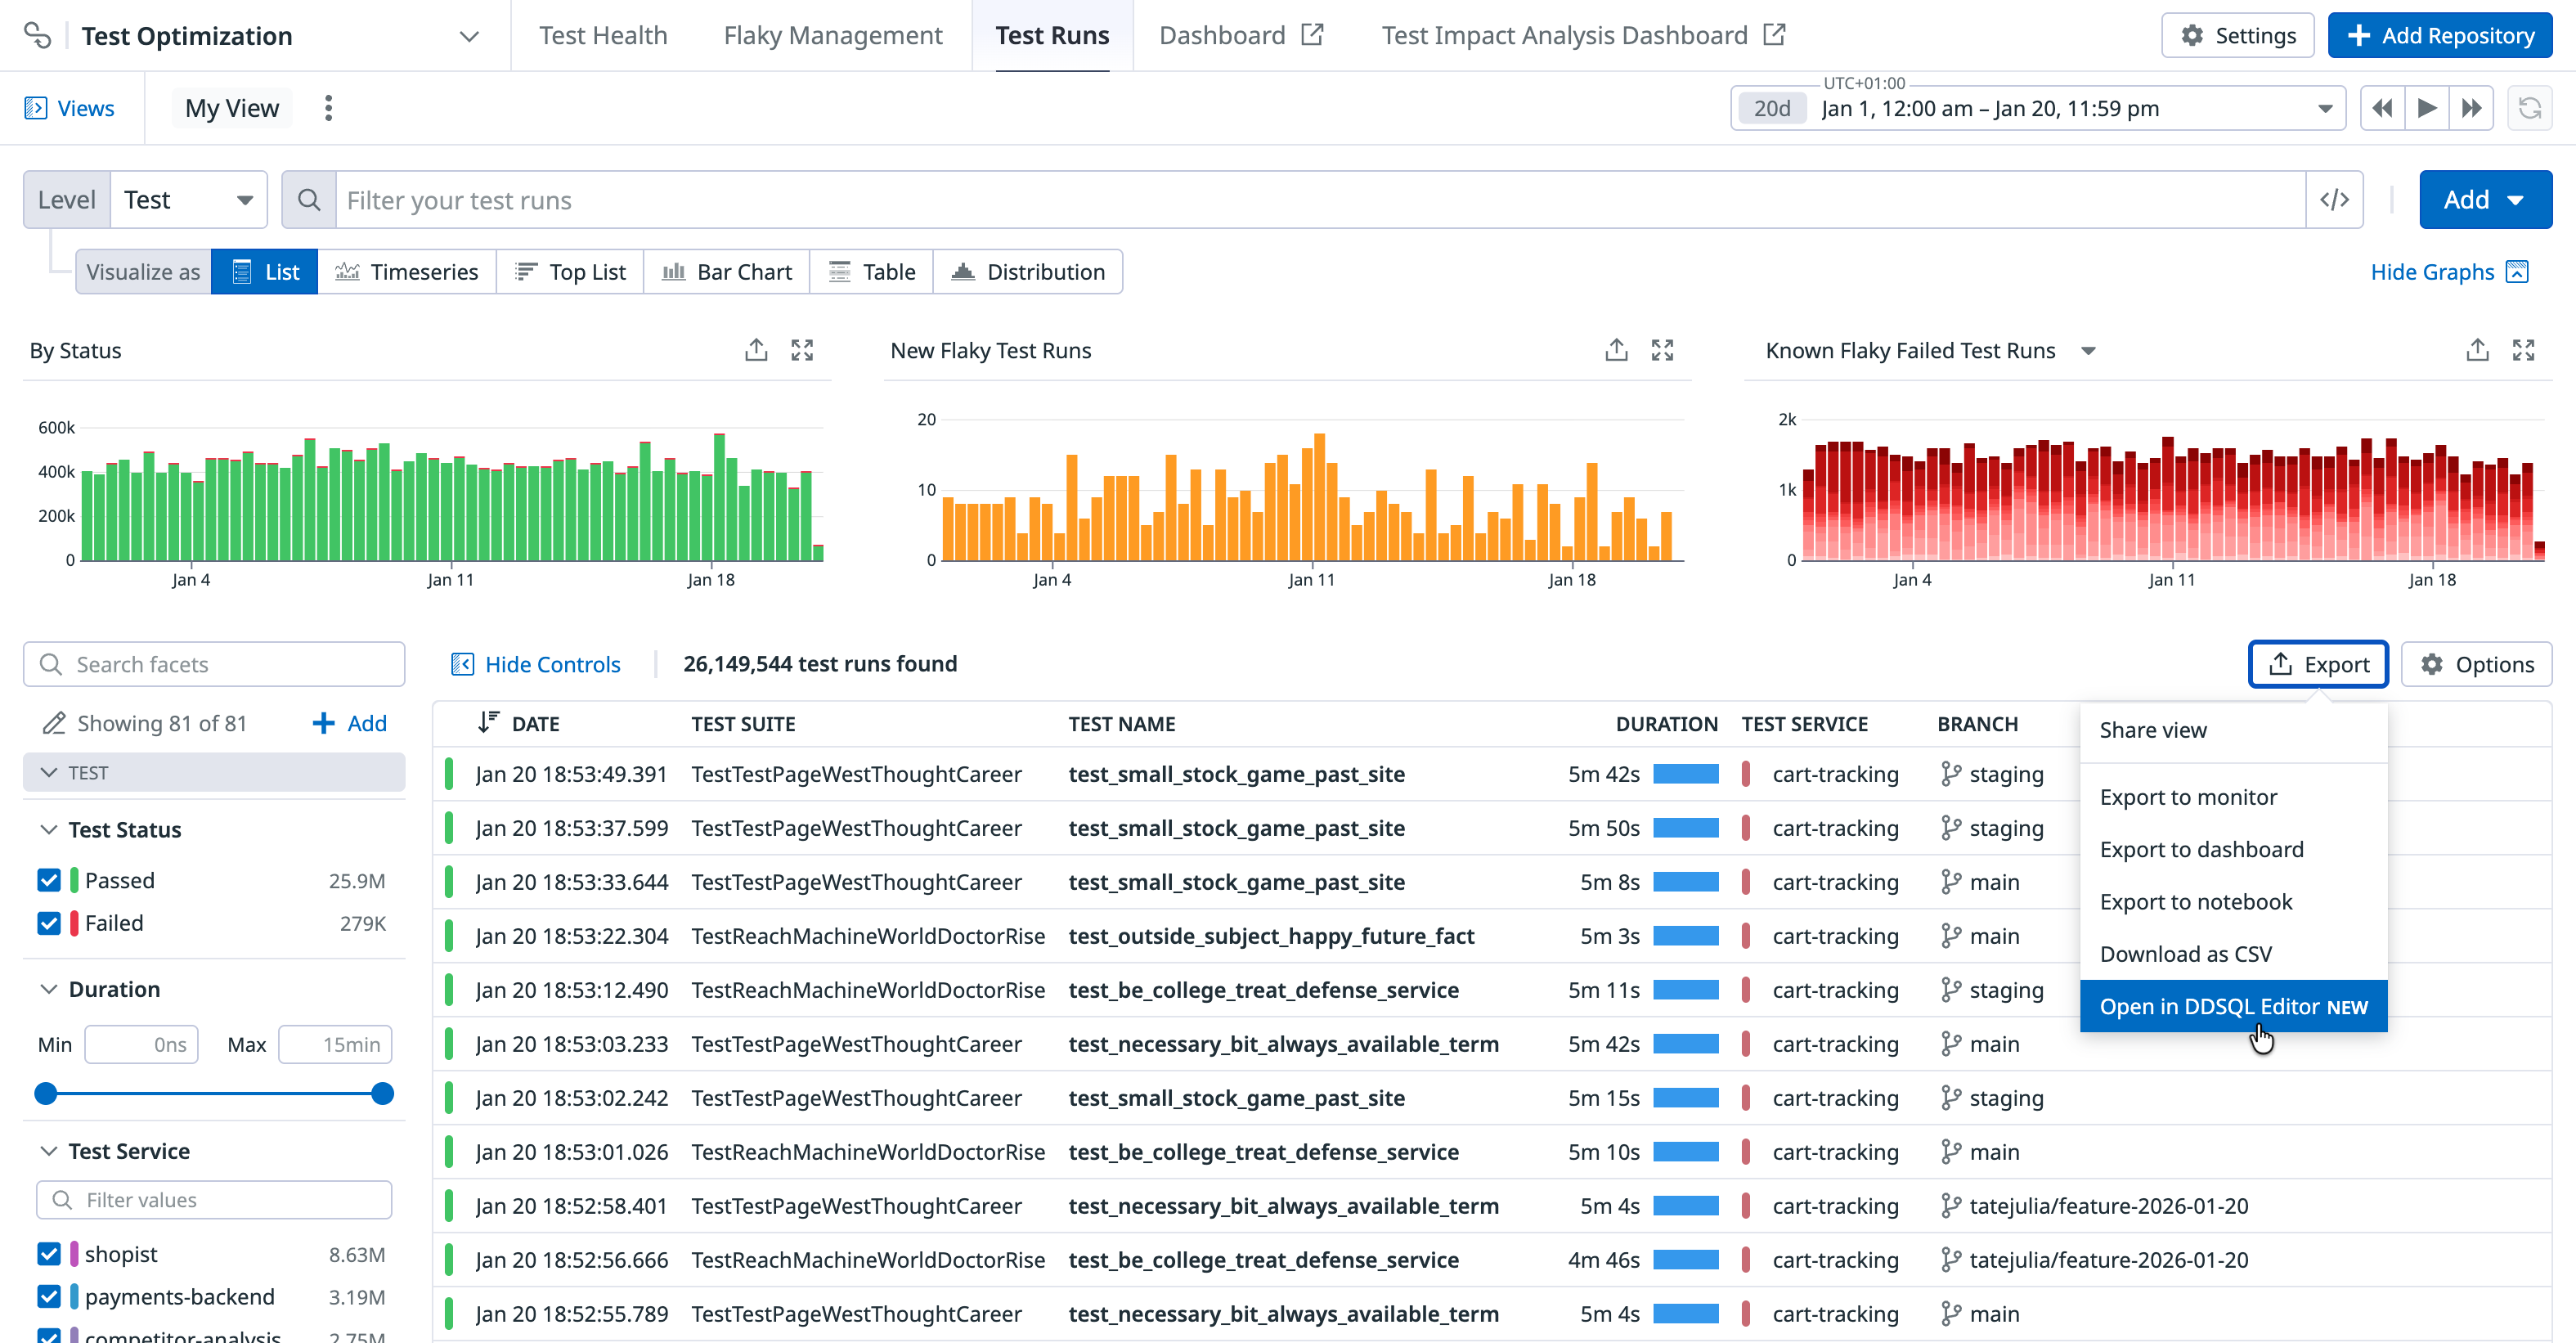Uncheck the Failed test status checkbox
2576x1343 pixels.
(49, 923)
